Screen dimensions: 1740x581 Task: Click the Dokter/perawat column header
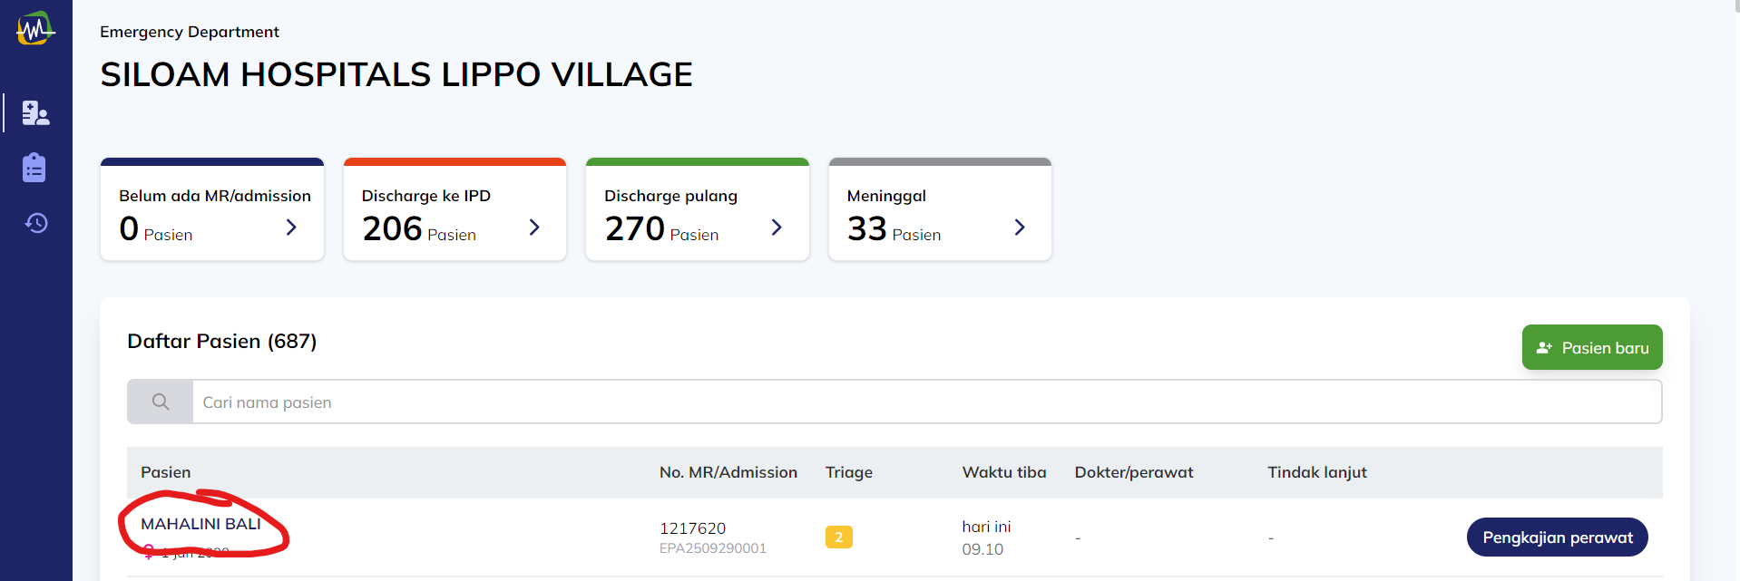click(1133, 472)
